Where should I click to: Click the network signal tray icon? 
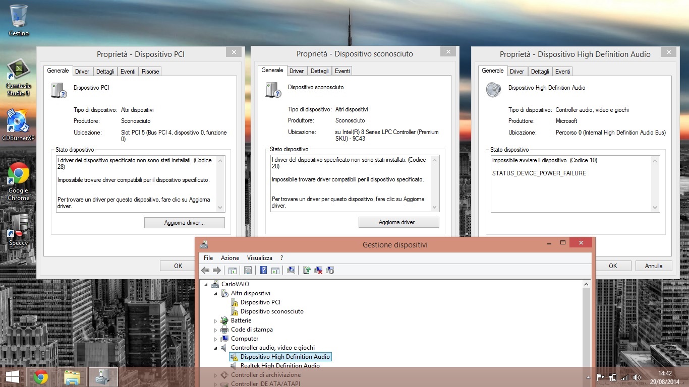[625, 377]
